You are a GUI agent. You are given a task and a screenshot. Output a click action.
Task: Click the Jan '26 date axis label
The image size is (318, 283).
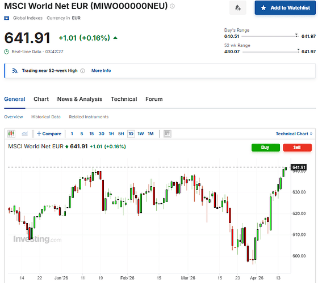61,278
